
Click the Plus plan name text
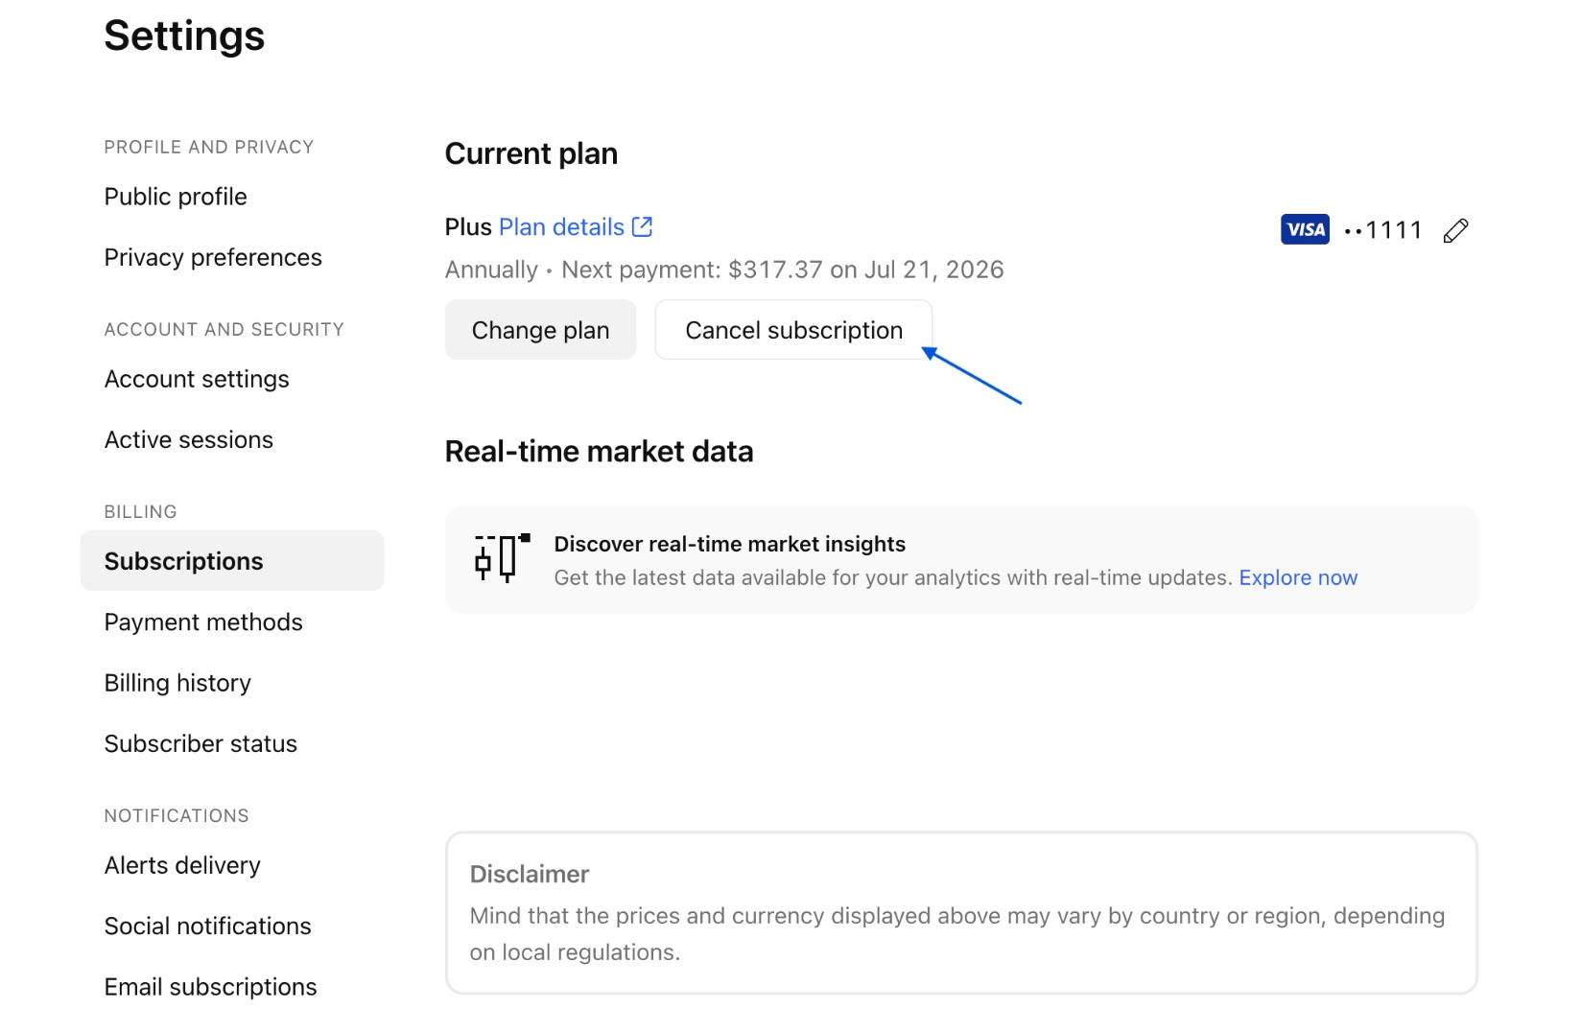tap(468, 226)
